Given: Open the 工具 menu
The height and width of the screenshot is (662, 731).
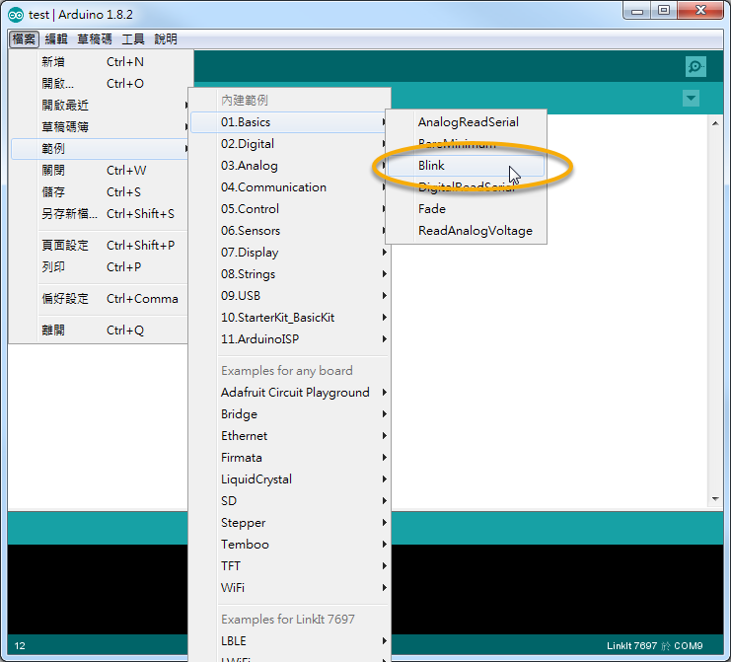Looking at the screenshot, I should [x=133, y=39].
